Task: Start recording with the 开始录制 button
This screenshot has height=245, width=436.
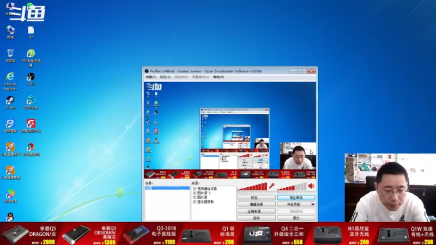Action: pos(294,205)
